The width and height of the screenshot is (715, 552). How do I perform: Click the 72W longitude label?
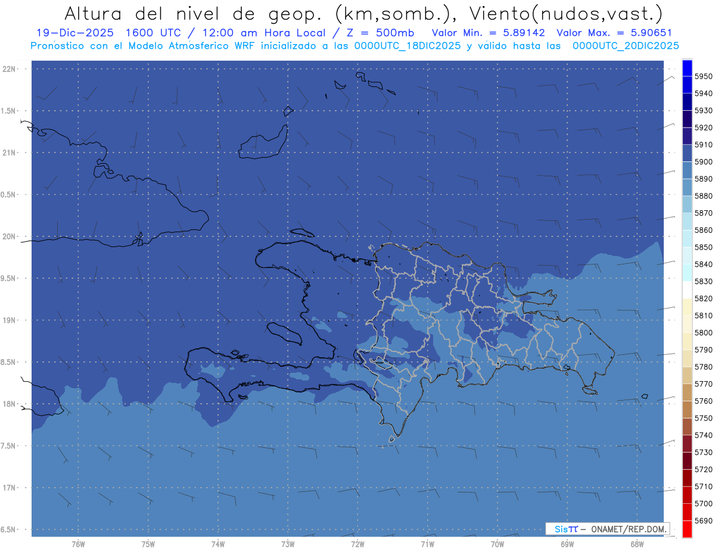(x=357, y=544)
